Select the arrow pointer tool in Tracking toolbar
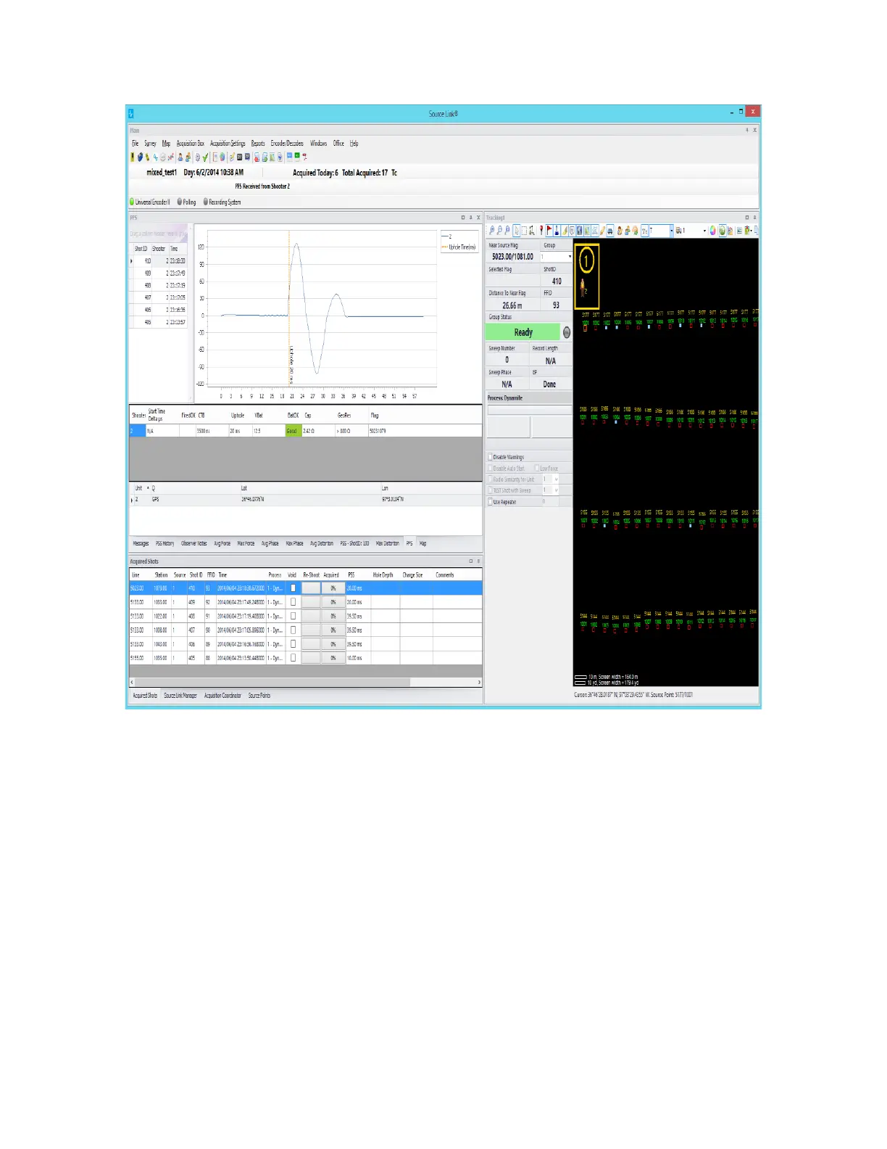Screen dimensions: 887x1149 coord(517,231)
